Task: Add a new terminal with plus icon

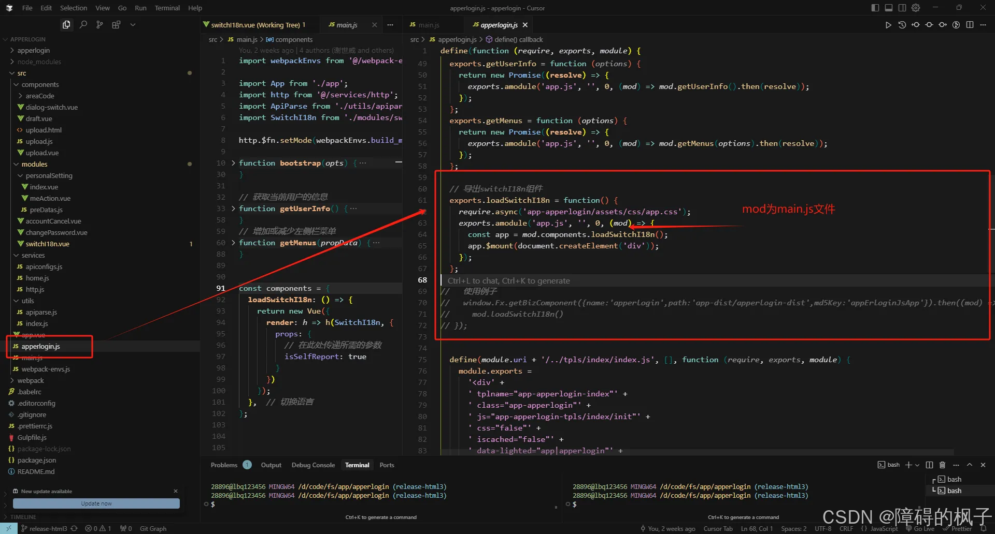Action: click(908, 465)
